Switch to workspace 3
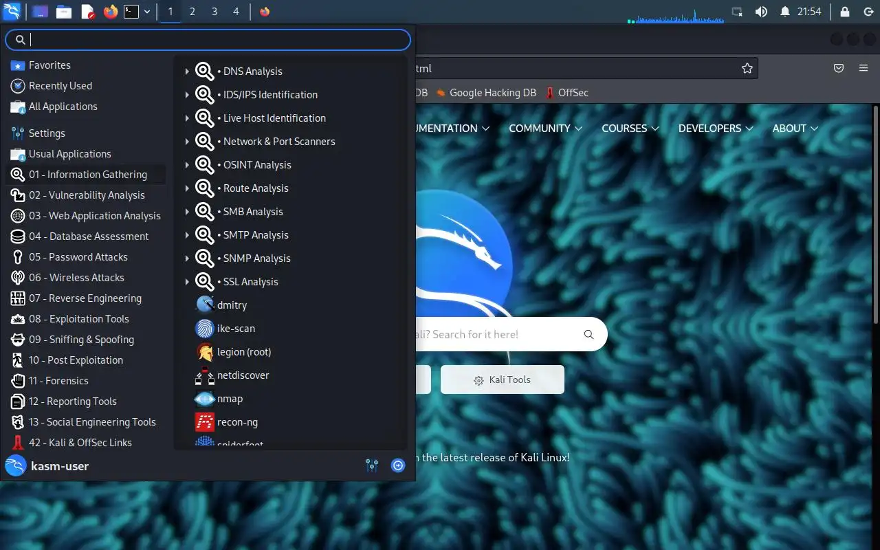The height and width of the screenshot is (550, 880). [x=214, y=12]
